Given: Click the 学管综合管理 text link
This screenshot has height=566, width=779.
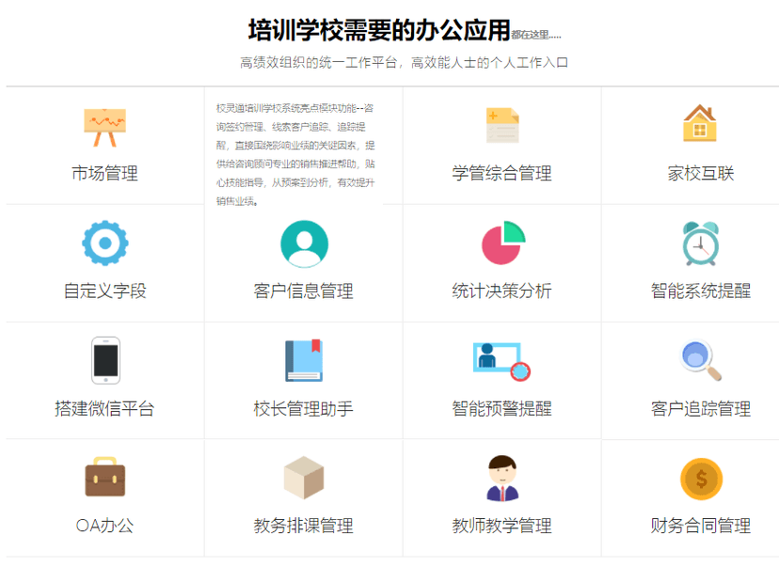Looking at the screenshot, I should pos(501,173).
